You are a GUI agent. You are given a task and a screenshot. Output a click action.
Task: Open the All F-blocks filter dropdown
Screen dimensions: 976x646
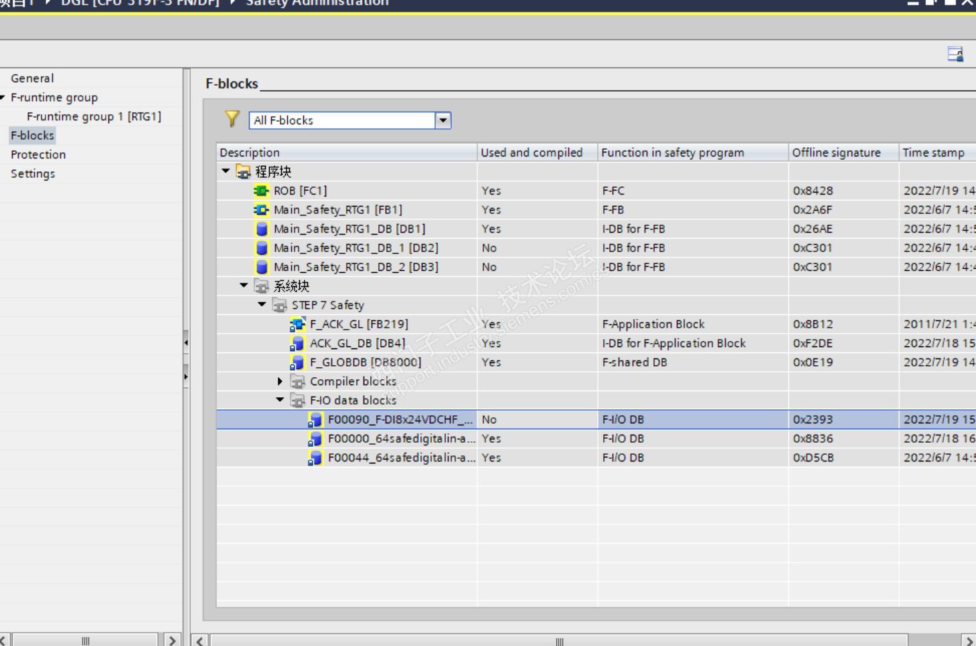pos(442,120)
